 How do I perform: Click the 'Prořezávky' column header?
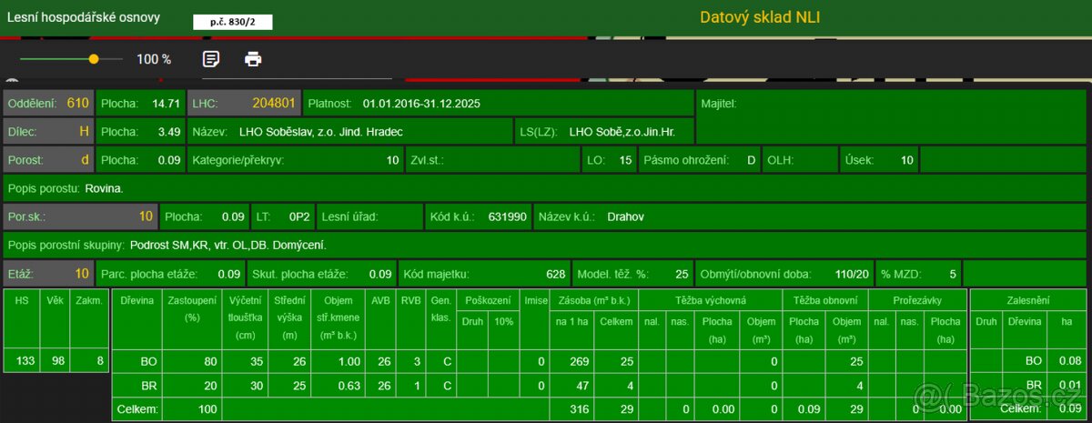[917, 299]
